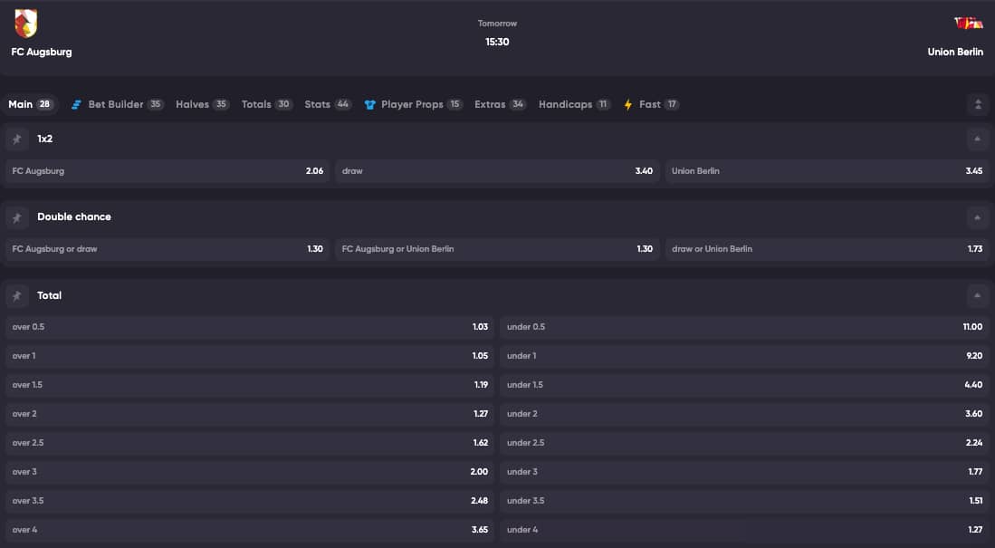Click the FC Augsburg team name in header
The image size is (995, 548).
point(42,52)
